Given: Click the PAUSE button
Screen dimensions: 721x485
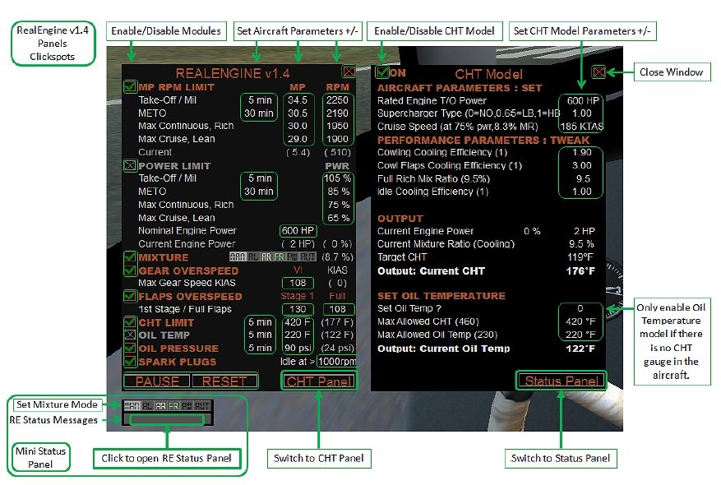Looking at the screenshot, I should (x=157, y=381).
